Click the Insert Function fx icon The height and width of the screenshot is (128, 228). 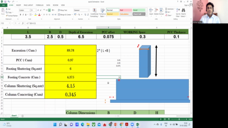pos(23,23)
